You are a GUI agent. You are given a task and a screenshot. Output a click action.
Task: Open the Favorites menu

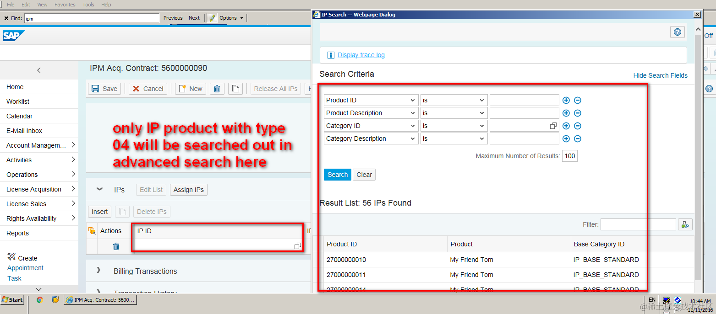[65, 5]
